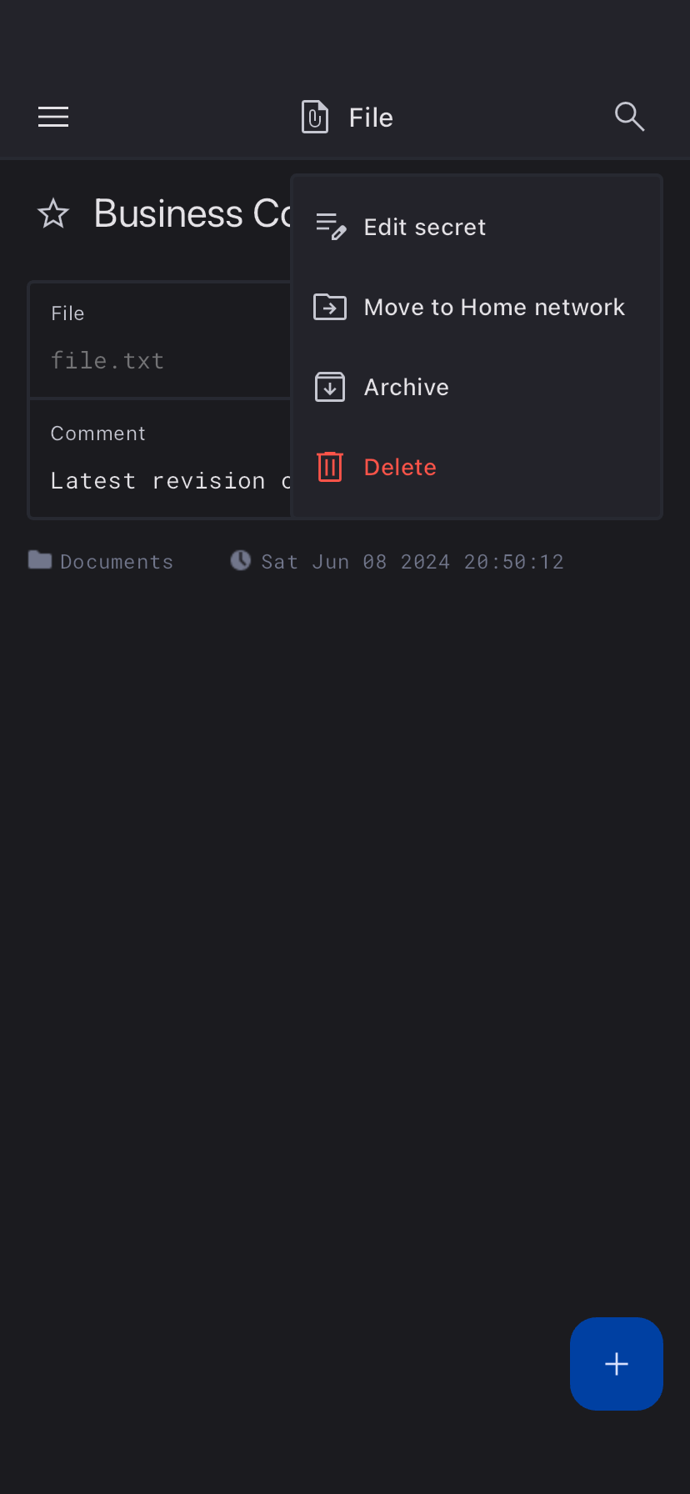
Task: Click the file attachment icon in header
Action: tap(314, 117)
